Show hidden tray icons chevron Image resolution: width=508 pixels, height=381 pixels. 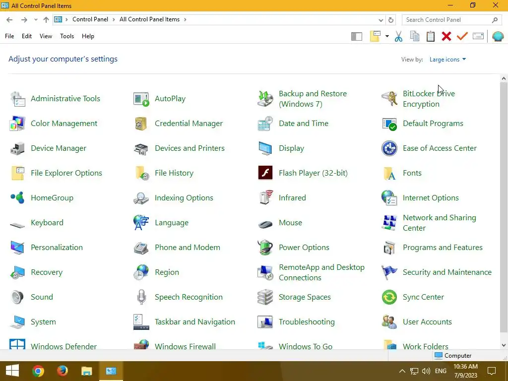tap(402, 371)
